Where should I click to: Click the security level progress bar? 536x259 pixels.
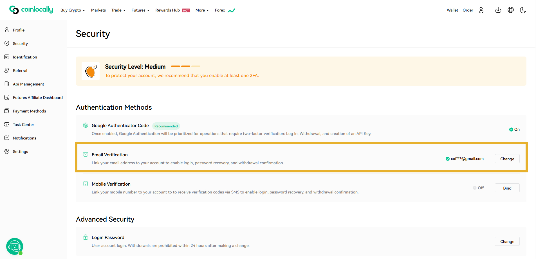(x=186, y=67)
